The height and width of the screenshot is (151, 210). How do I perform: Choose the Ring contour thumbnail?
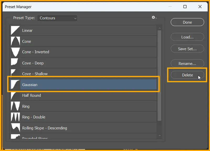click(x=15, y=106)
